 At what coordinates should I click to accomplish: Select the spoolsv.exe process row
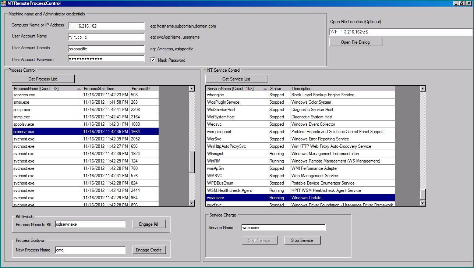pos(85,124)
